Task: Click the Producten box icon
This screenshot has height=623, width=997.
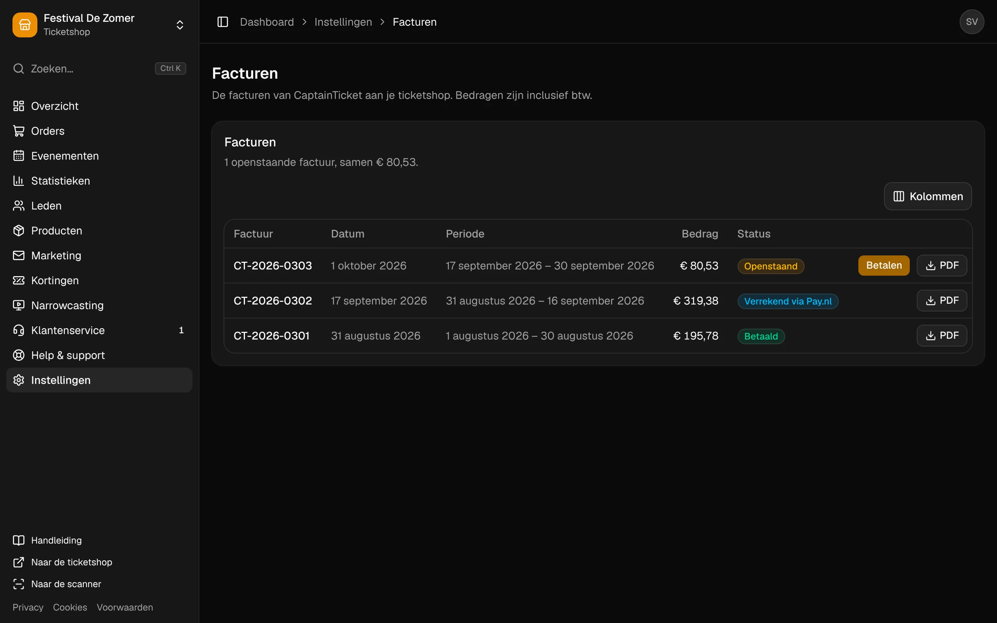Action: [x=19, y=231]
